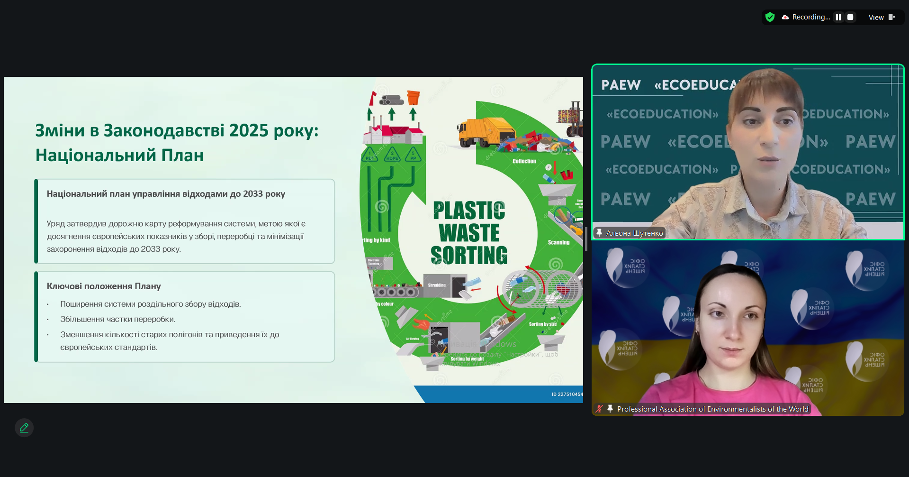Click the Plastic Waste Sorting graphic
909x477 pixels.
pos(469,232)
